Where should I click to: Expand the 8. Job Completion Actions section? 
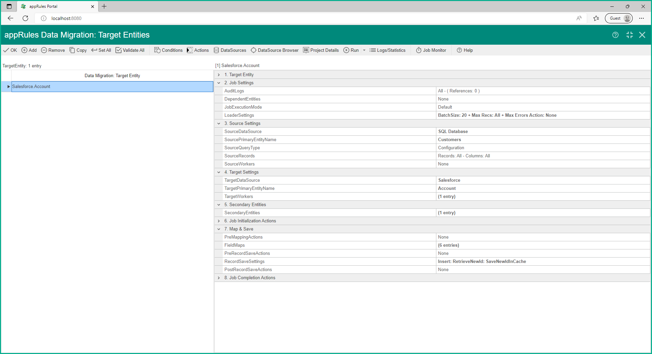coord(219,278)
